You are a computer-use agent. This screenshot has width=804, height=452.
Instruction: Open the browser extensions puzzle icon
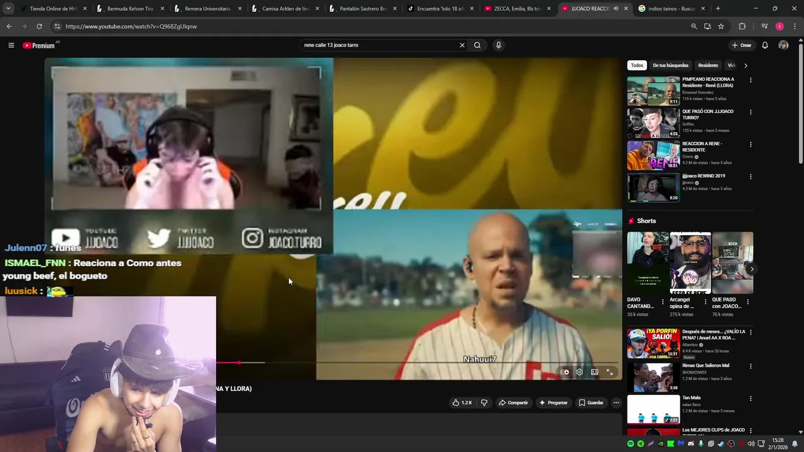(x=742, y=26)
